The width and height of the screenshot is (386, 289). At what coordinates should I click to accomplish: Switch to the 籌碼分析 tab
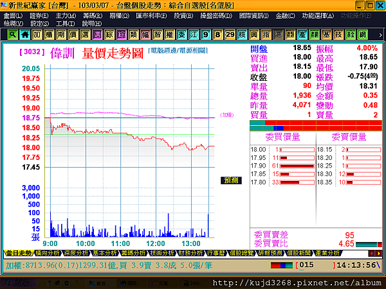pyautogui.click(x=134, y=253)
